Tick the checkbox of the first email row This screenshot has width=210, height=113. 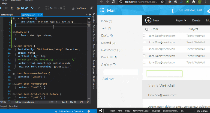(144, 35)
